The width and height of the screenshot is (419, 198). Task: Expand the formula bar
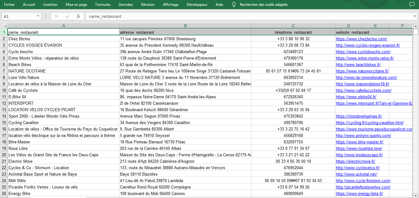pyautogui.click(x=415, y=16)
